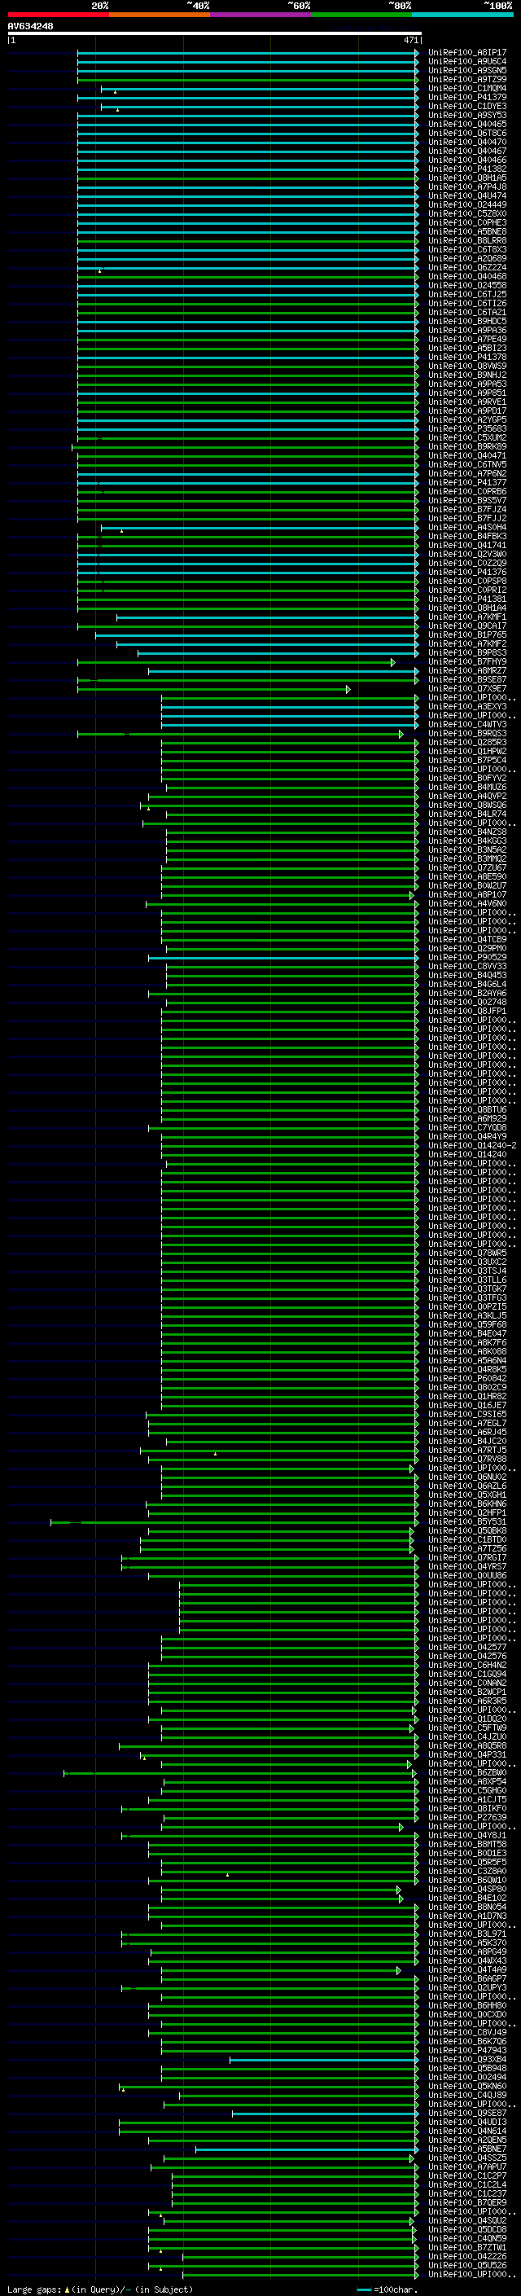The width and height of the screenshot is (521, 2296).
Task: Select hit label UniRef100_Q6Z2Z4
Action: (467, 267)
